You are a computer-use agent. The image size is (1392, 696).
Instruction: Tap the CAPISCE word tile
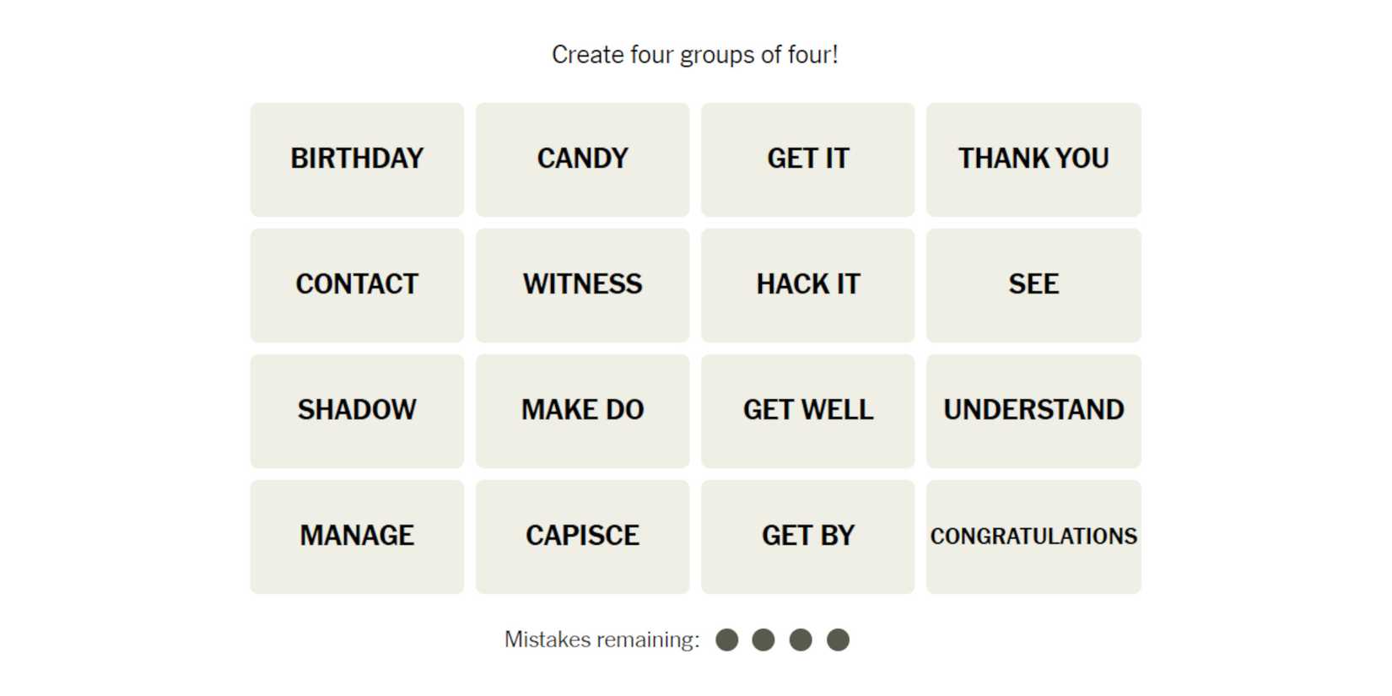point(582,537)
